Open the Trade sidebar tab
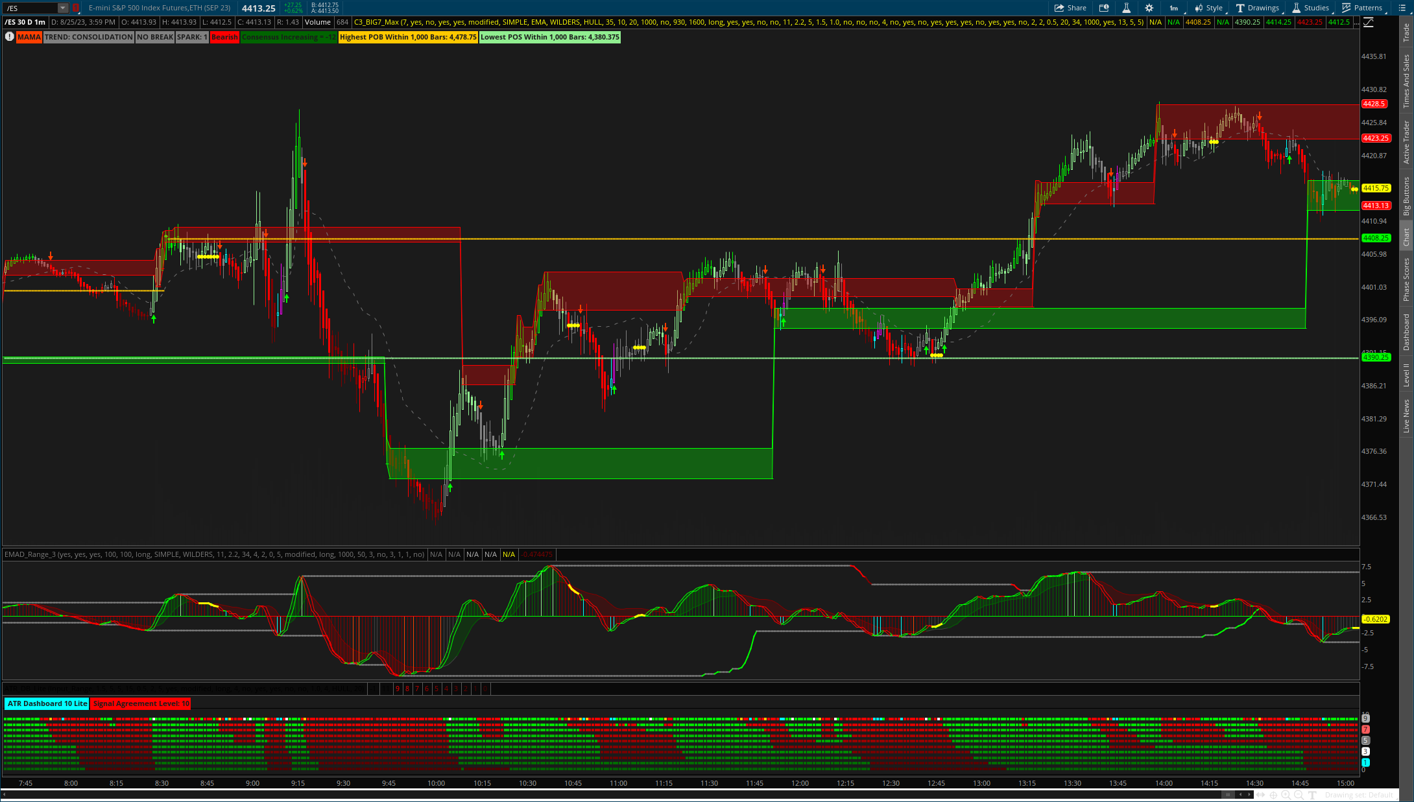The width and height of the screenshot is (1414, 802). (1406, 33)
